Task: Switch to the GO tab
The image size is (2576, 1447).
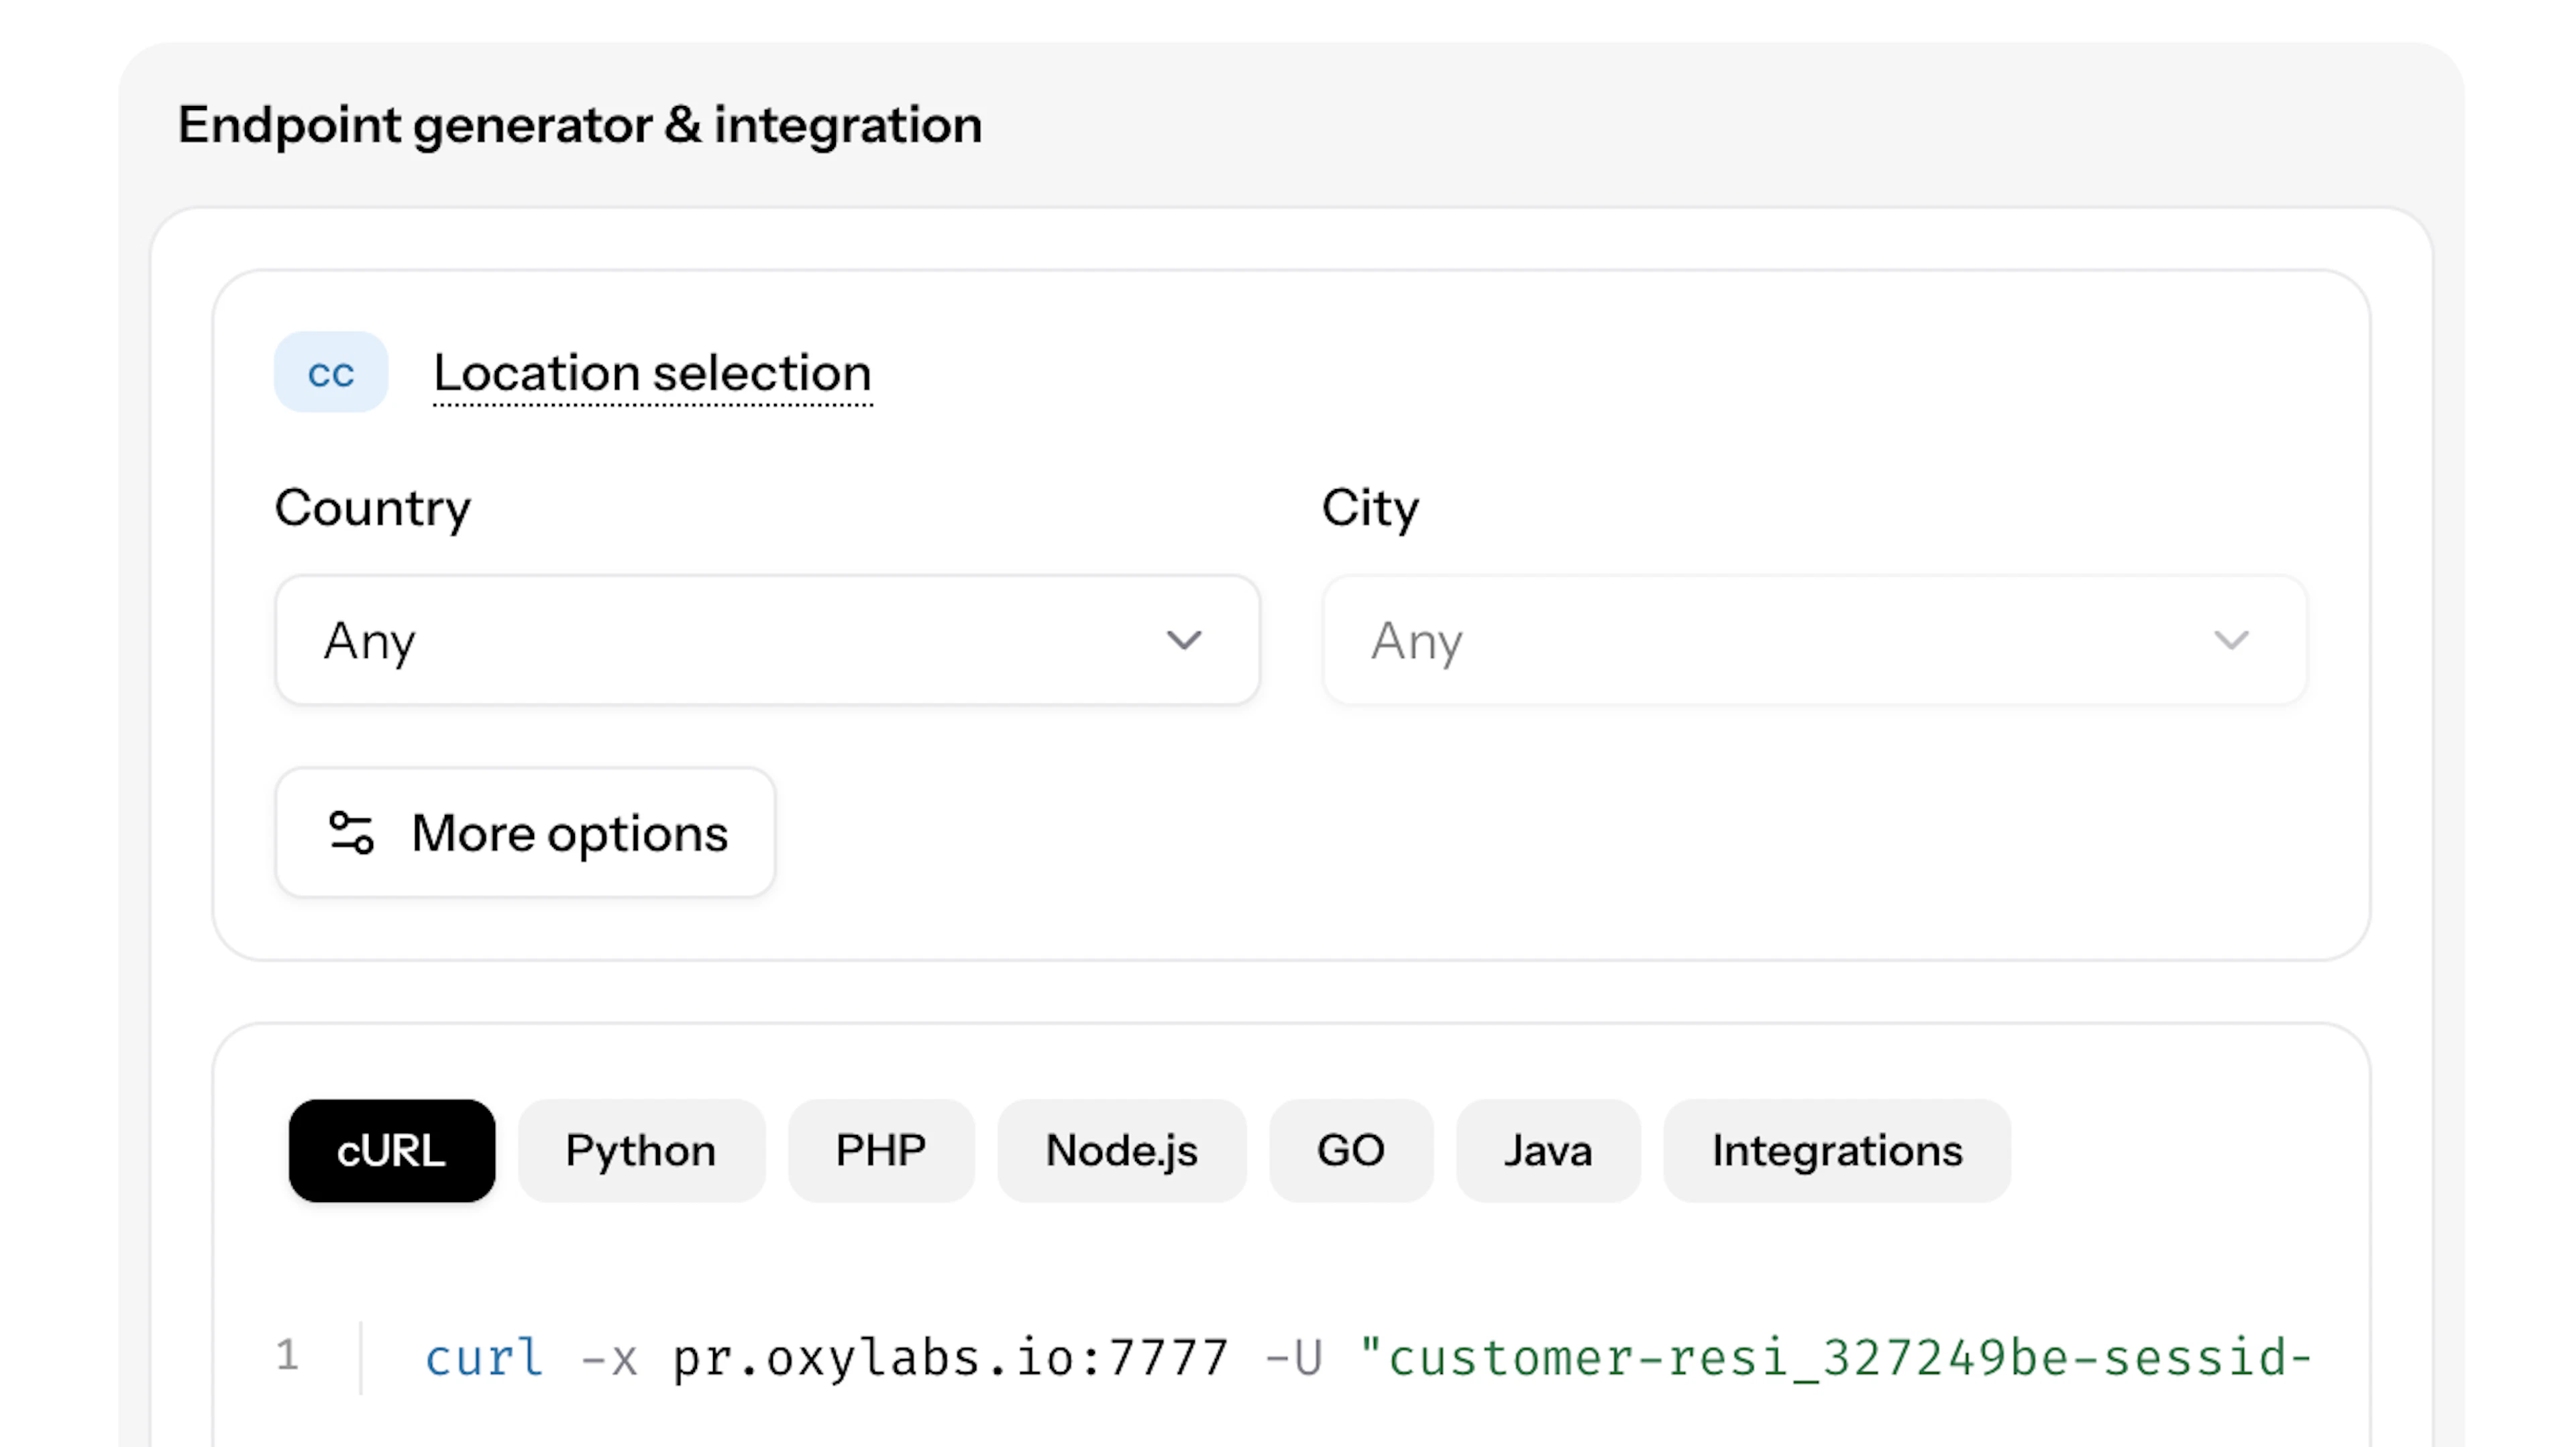Action: (1351, 1151)
